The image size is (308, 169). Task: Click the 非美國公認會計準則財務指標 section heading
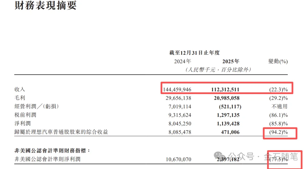tap(52, 150)
